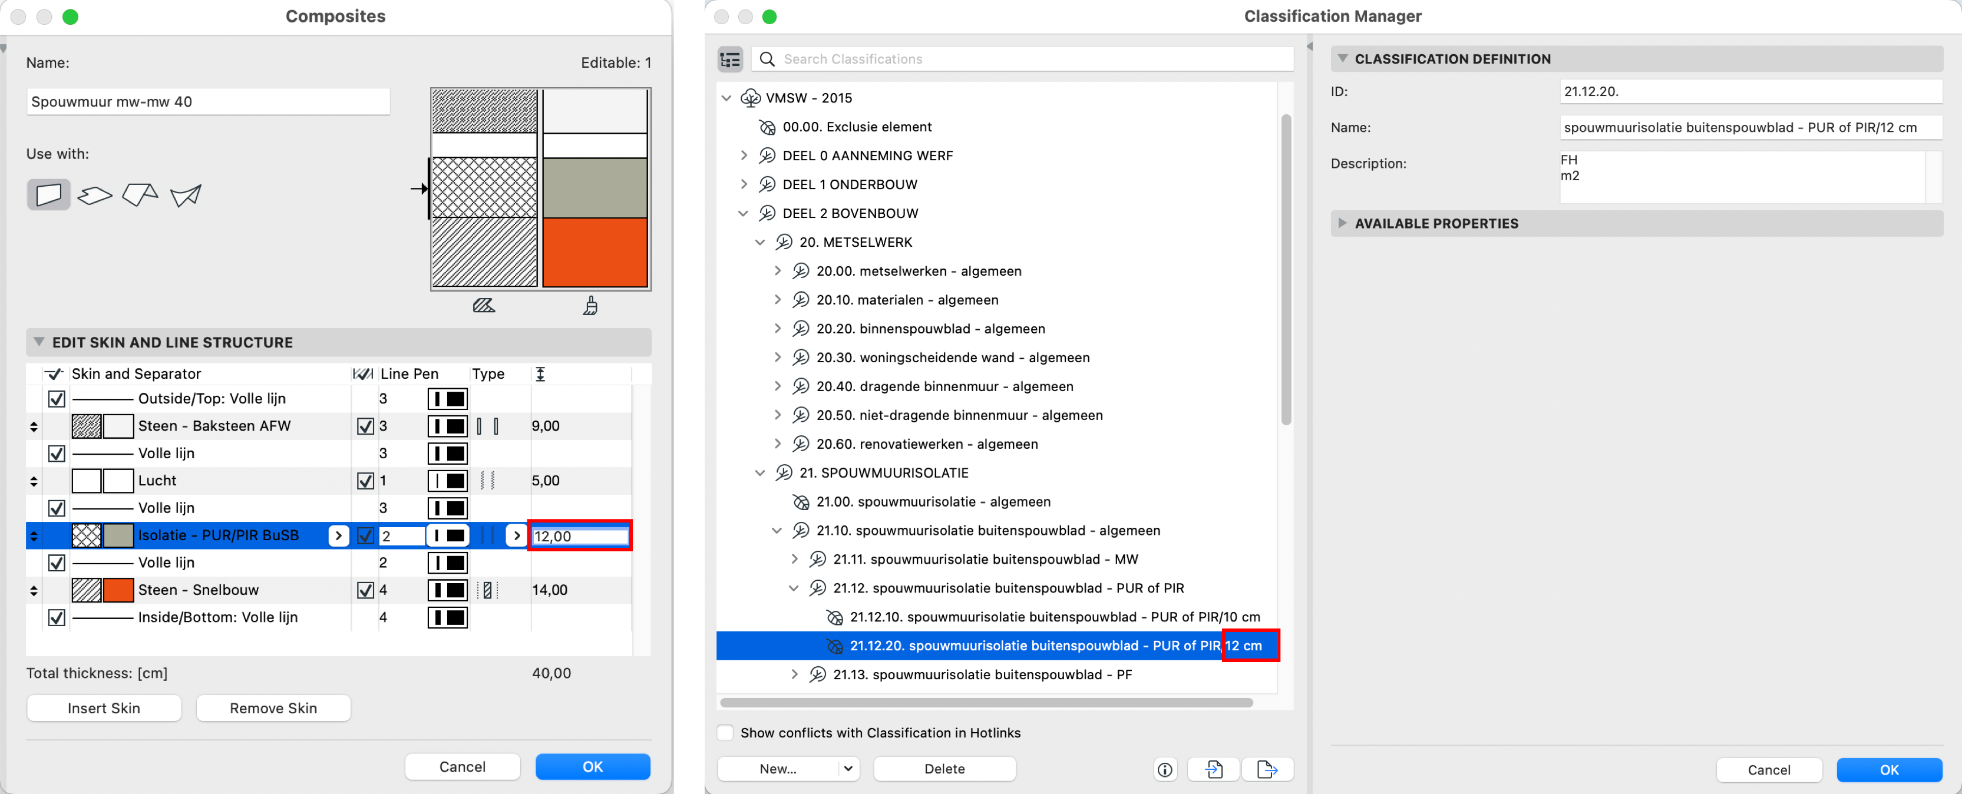This screenshot has width=1962, height=794.
Task: Click move handle of Steen - Baksteen AFW row
Action: 34,427
